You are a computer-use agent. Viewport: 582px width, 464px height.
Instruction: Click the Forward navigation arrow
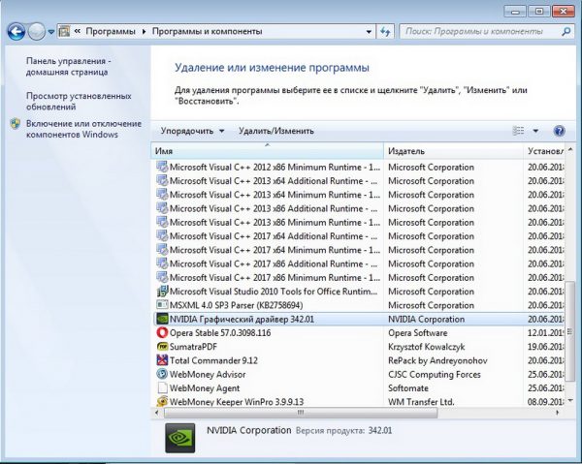[37, 32]
